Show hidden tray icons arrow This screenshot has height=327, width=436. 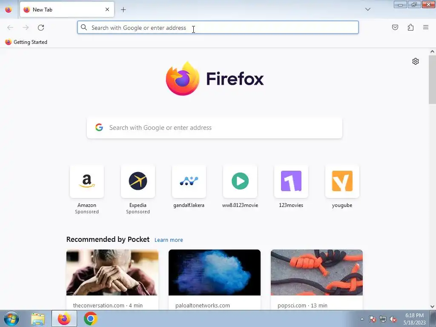tap(362, 319)
